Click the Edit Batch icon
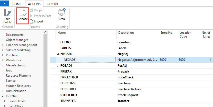This screenshot has width=213, height=107. 7,13
